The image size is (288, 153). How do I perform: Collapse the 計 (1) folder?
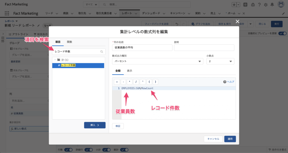(x=55, y=60)
